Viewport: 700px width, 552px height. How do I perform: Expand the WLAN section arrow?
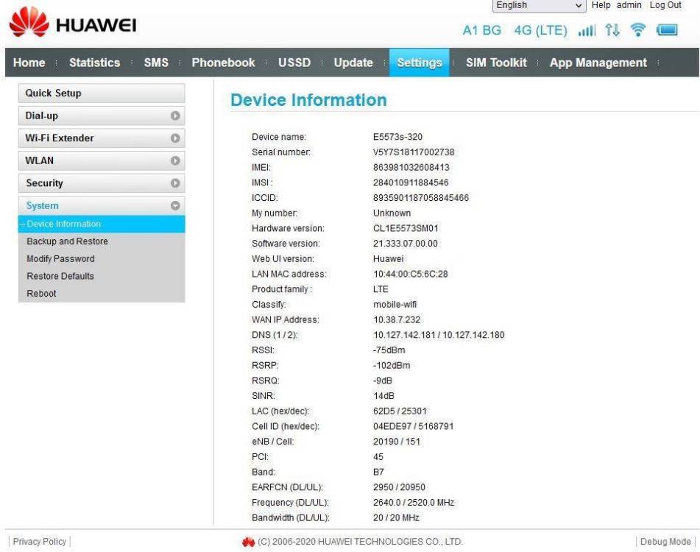[x=175, y=160]
